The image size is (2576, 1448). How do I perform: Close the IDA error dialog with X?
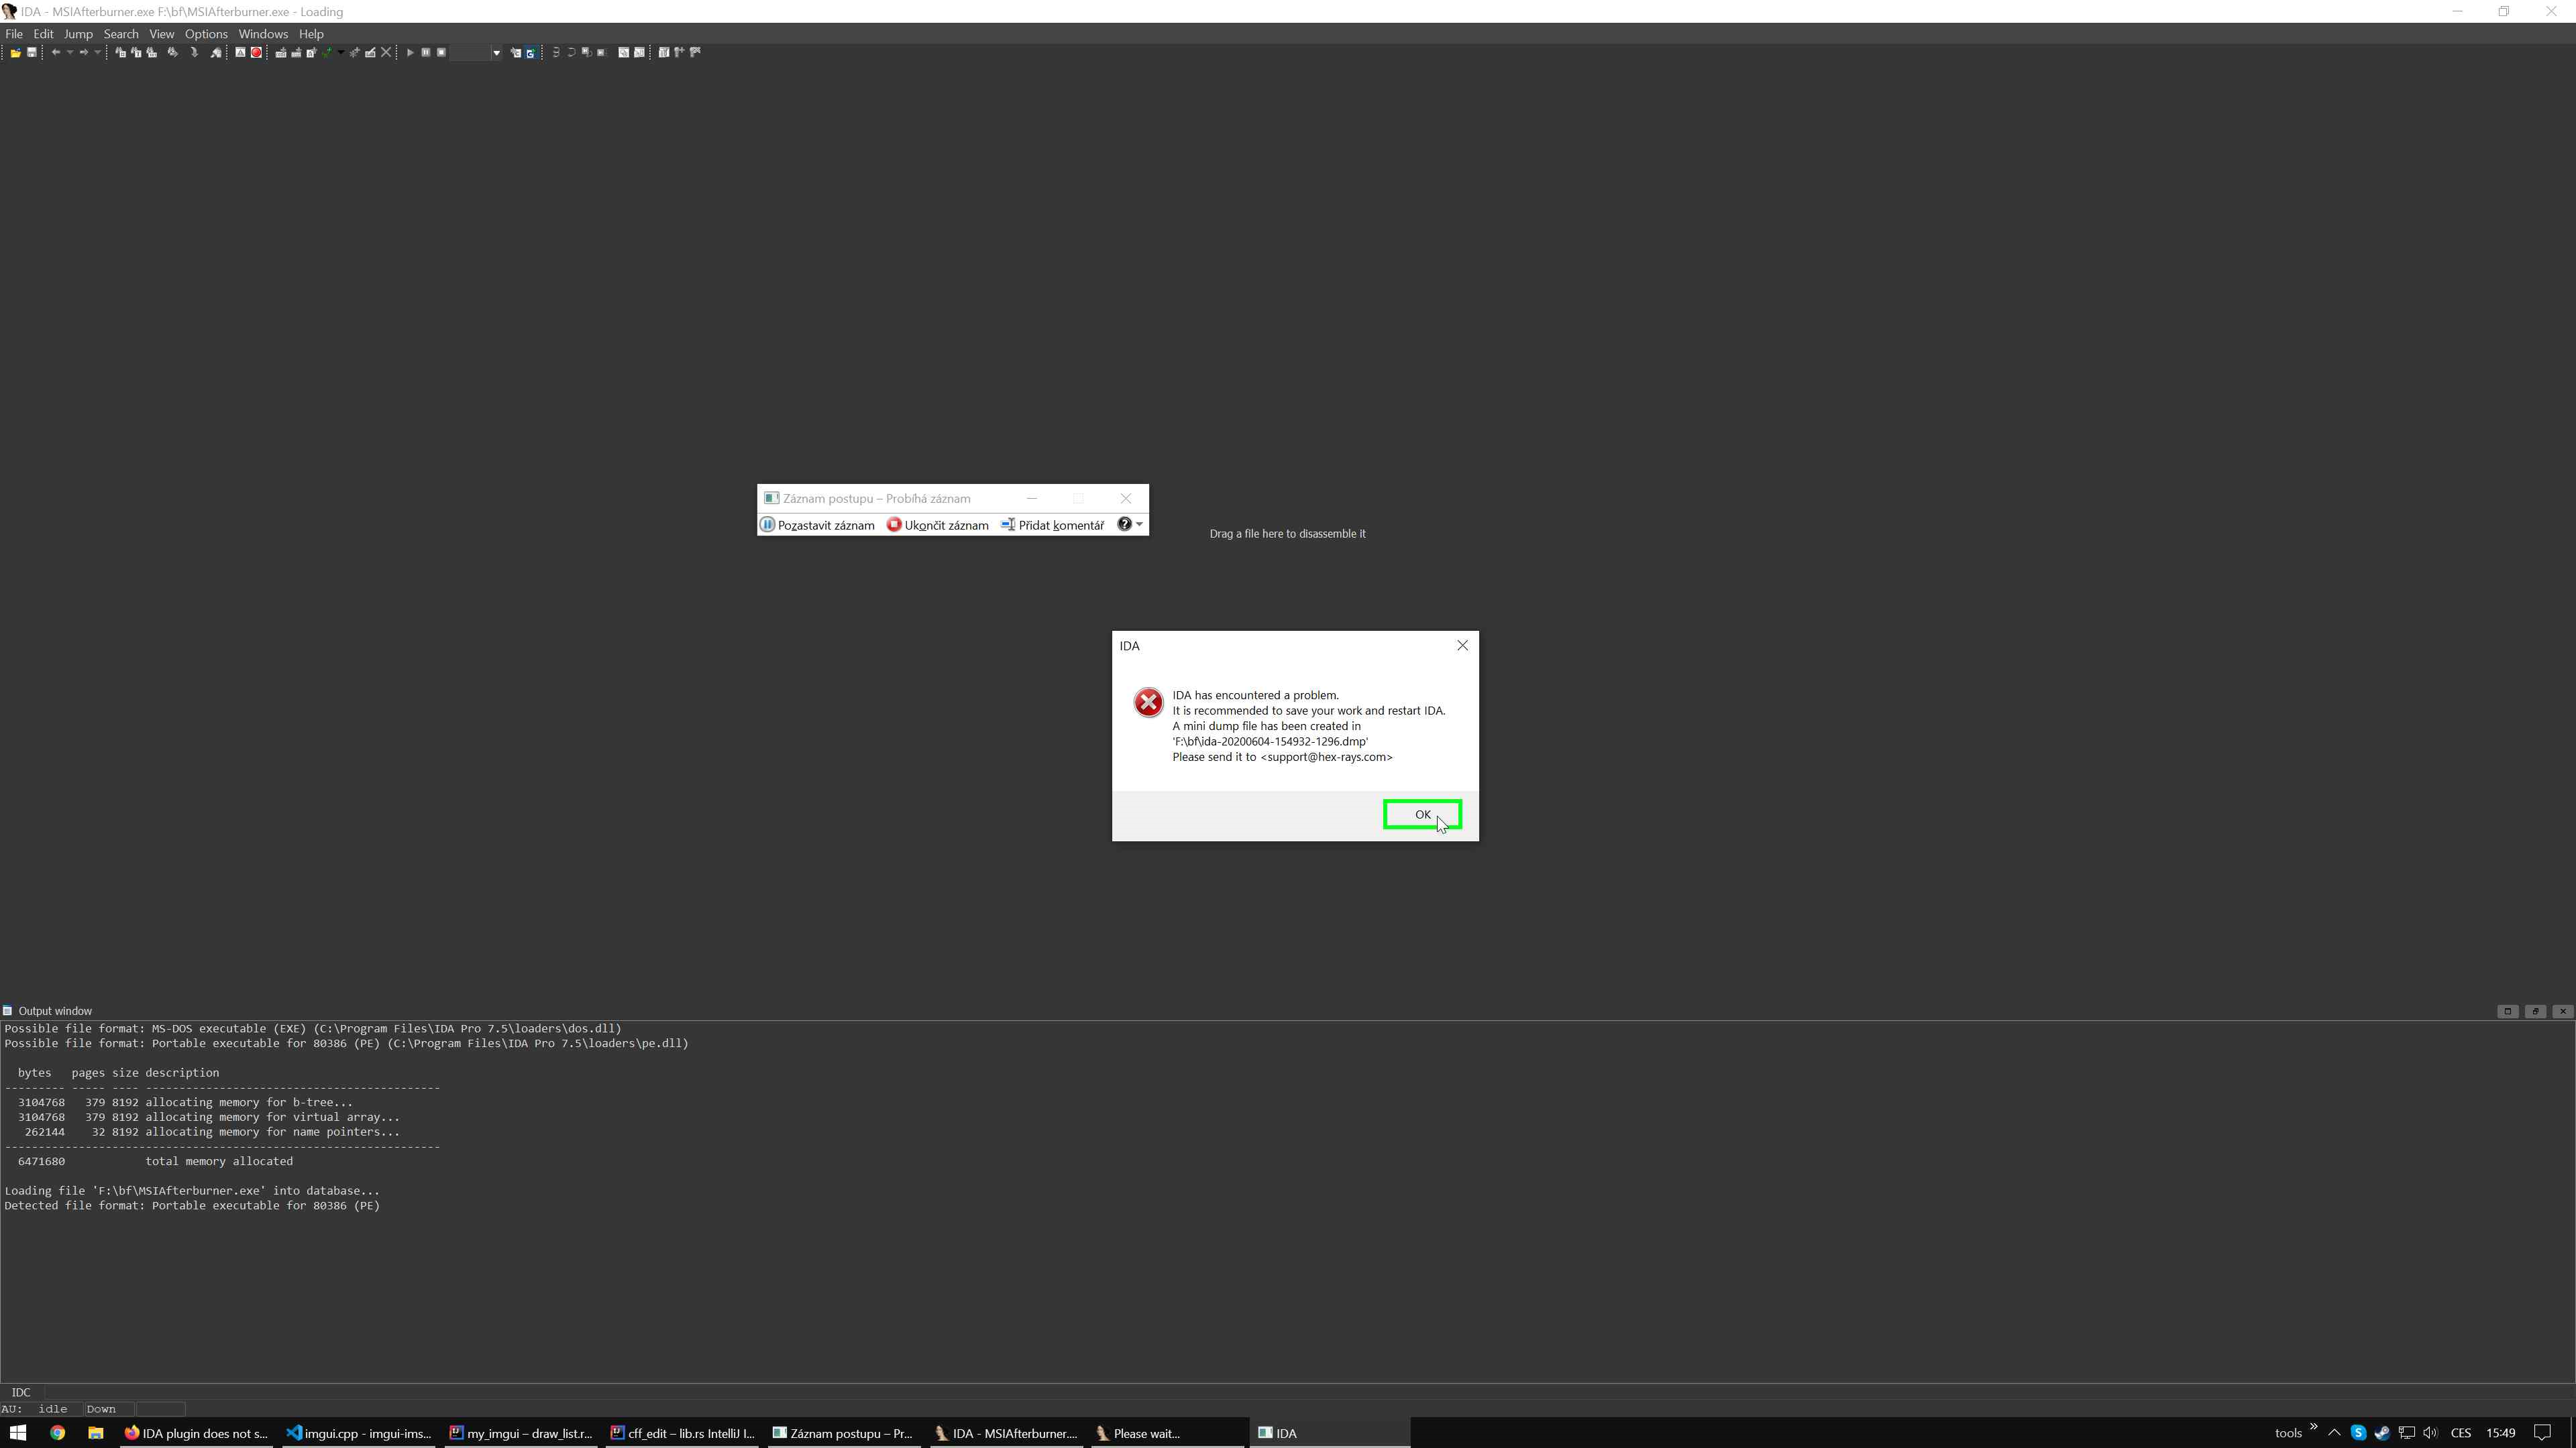(x=1462, y=646)
